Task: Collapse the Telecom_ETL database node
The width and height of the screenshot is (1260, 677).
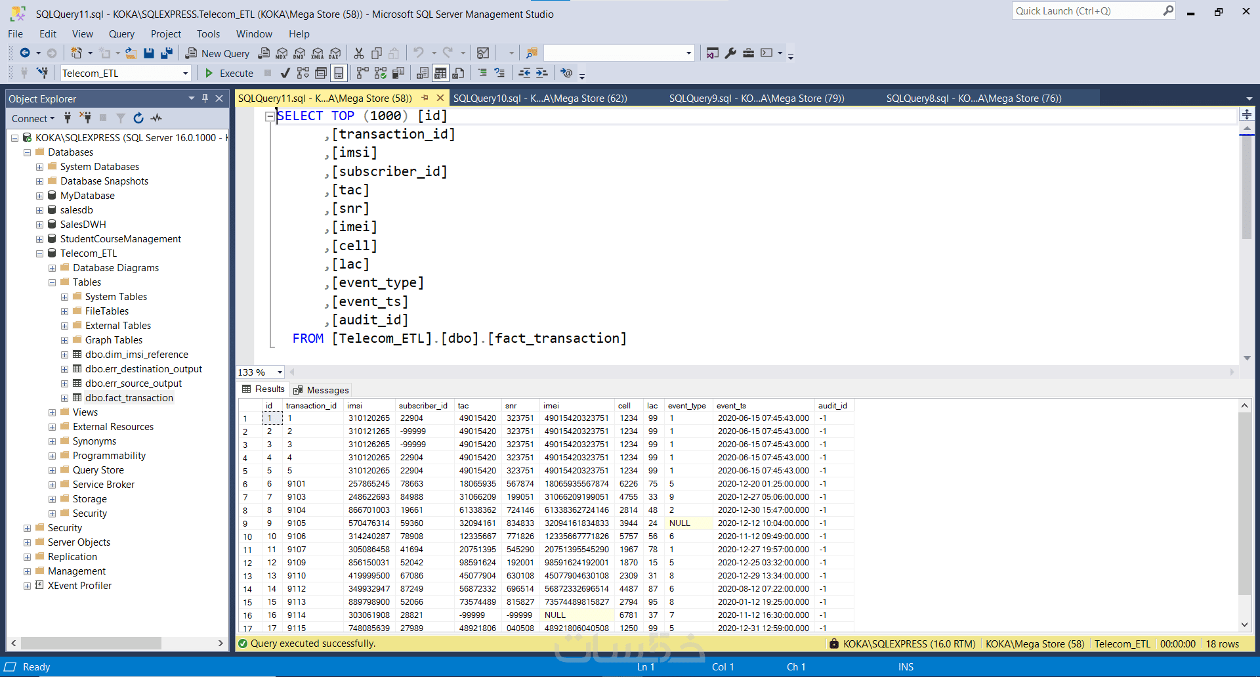Action: pyautogui.click(x=40, y=253)
